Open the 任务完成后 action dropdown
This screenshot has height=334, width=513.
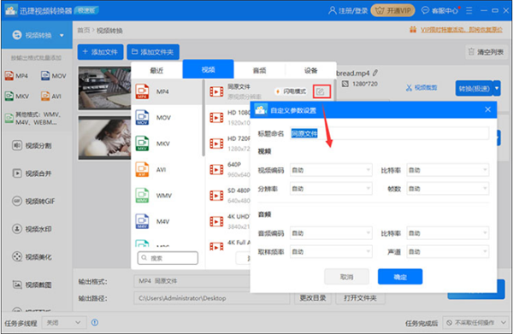pyautogui.click(x=475, y=323)
